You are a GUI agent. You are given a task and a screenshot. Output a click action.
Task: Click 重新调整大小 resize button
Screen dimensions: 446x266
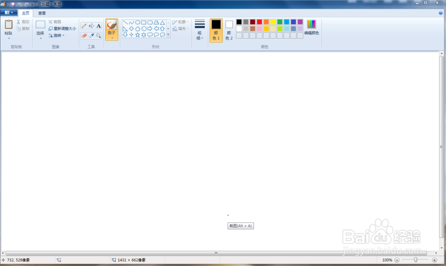click(x=62, y=29)
